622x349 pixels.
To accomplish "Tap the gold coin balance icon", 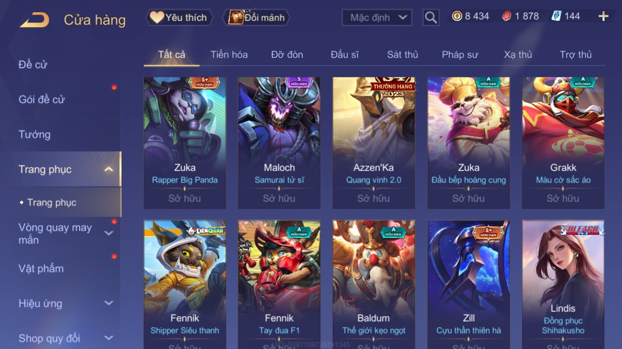I will tap(457, 16).
